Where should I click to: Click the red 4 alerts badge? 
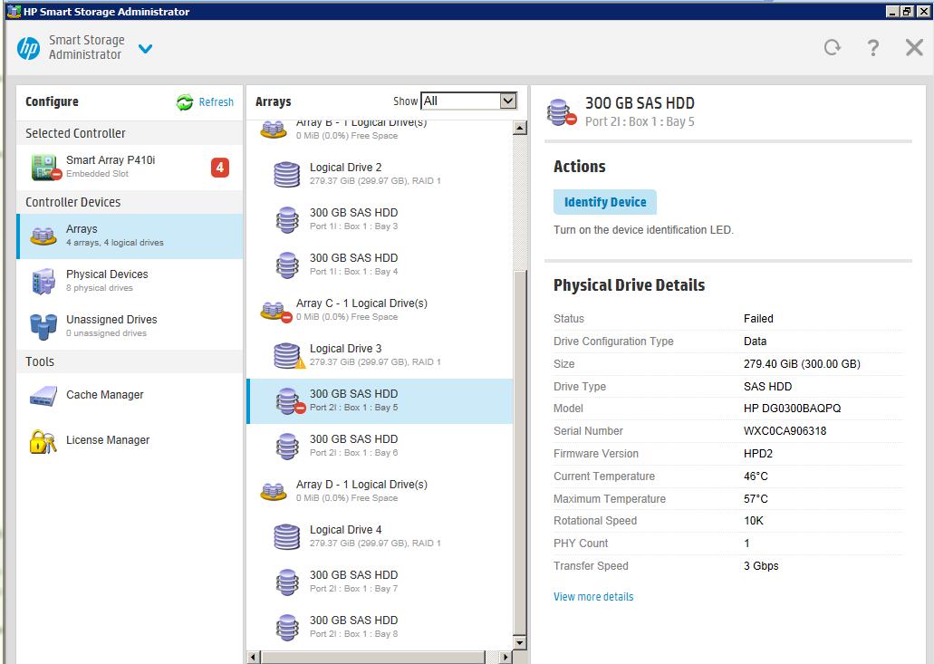click(220, 168)
